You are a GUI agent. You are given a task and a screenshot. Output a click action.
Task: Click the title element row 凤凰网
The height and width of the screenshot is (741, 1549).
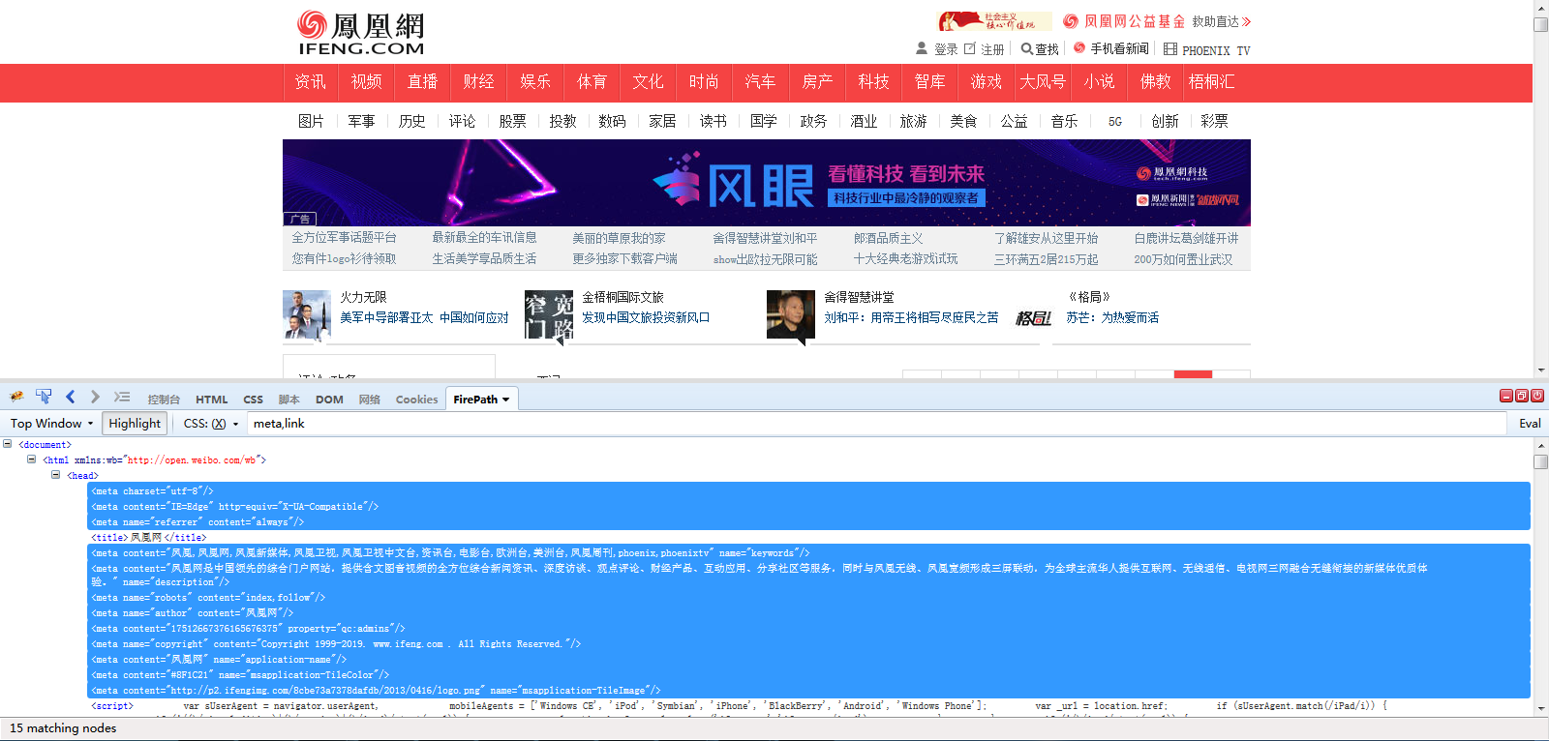coord(147,537)
